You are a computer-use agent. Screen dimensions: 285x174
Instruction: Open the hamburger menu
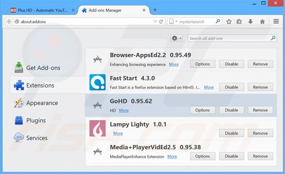coord(276,21)
